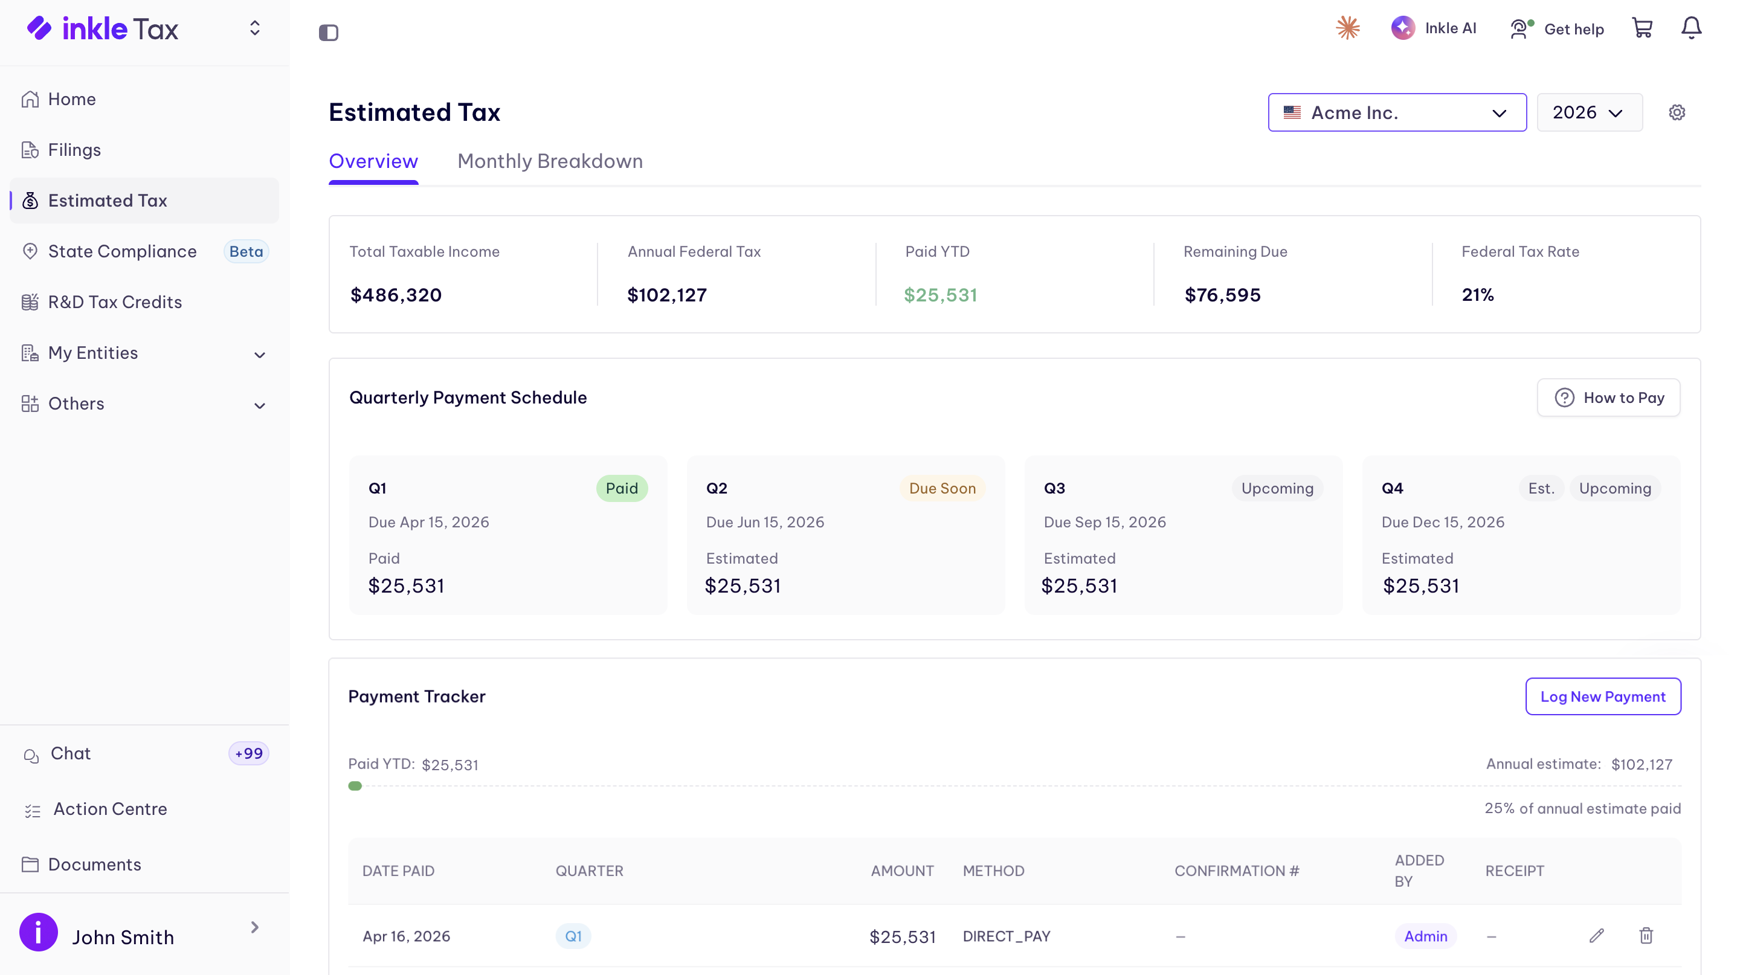
Task: Click the Log New Payment button
Action: click(1603, 696)
